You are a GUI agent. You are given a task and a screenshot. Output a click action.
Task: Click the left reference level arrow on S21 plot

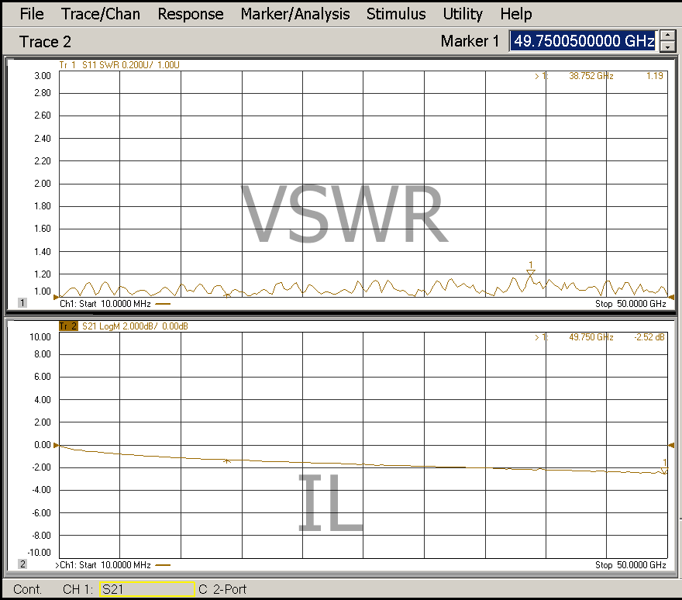[x=56, y=446]
